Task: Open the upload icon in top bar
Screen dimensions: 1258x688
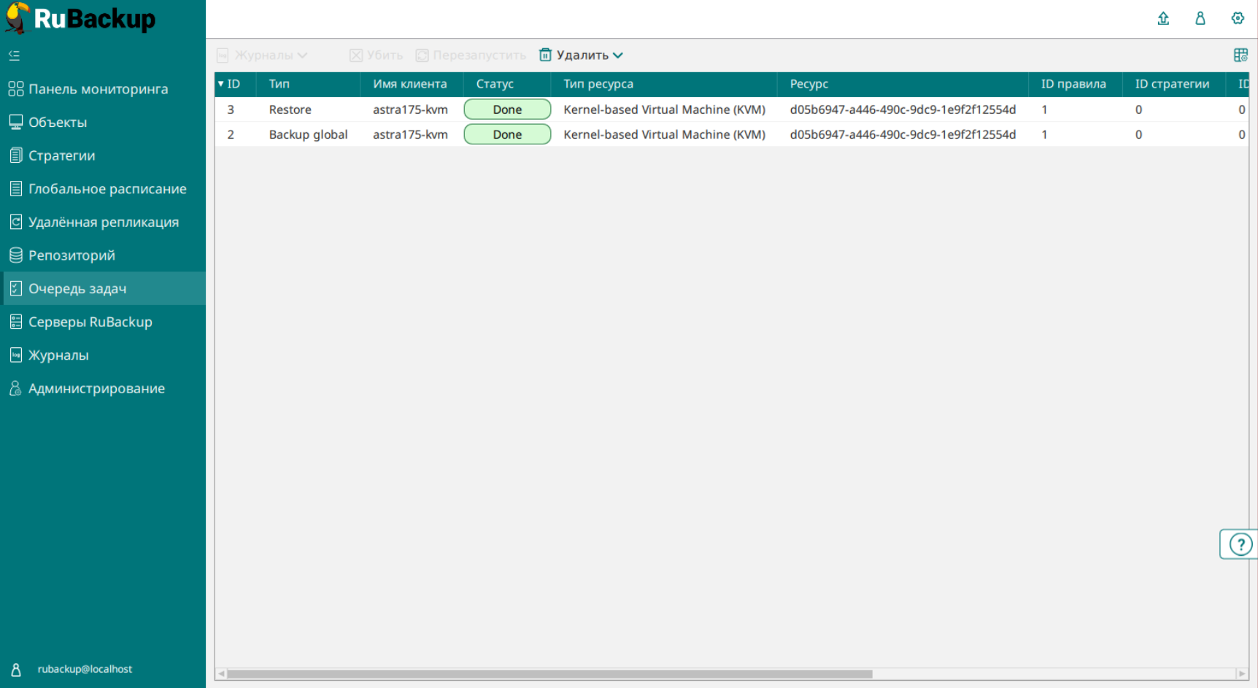Action: [1163, 18]
